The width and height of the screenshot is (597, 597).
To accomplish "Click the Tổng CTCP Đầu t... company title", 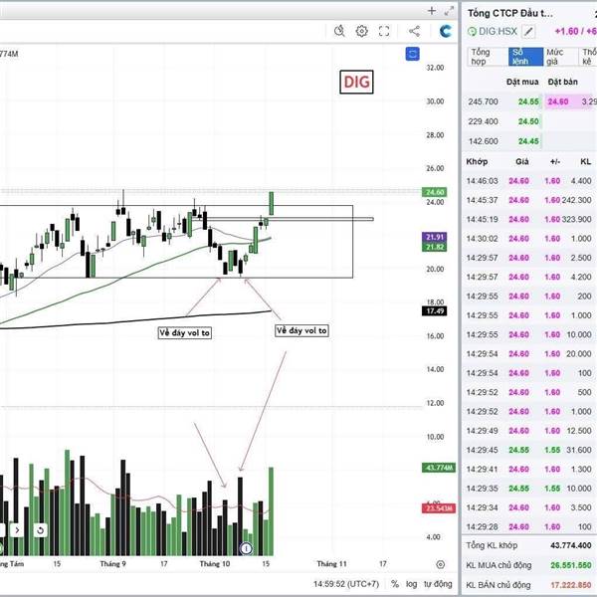I will coord(510,13).
